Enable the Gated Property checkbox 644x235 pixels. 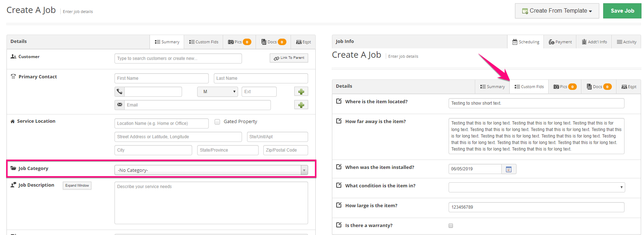tap(217, 122)
